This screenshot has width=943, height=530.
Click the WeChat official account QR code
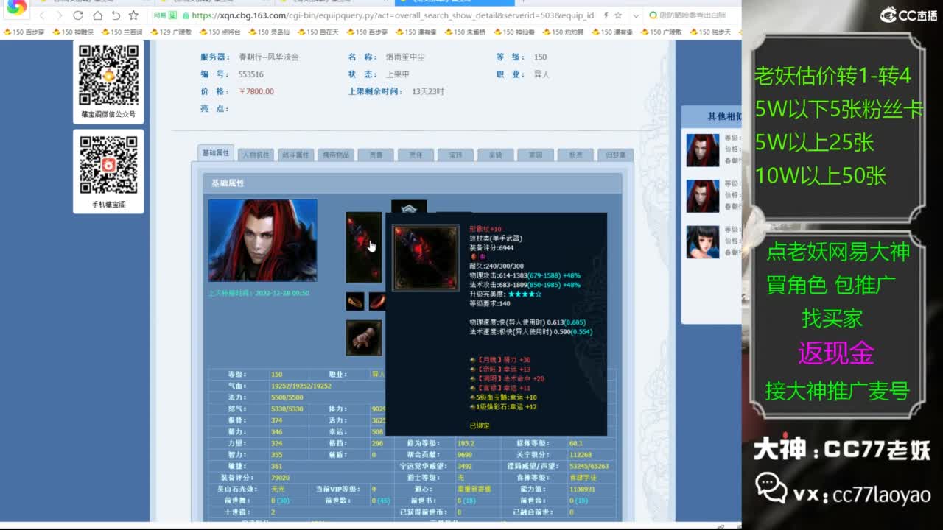click(x=108, y=75)
